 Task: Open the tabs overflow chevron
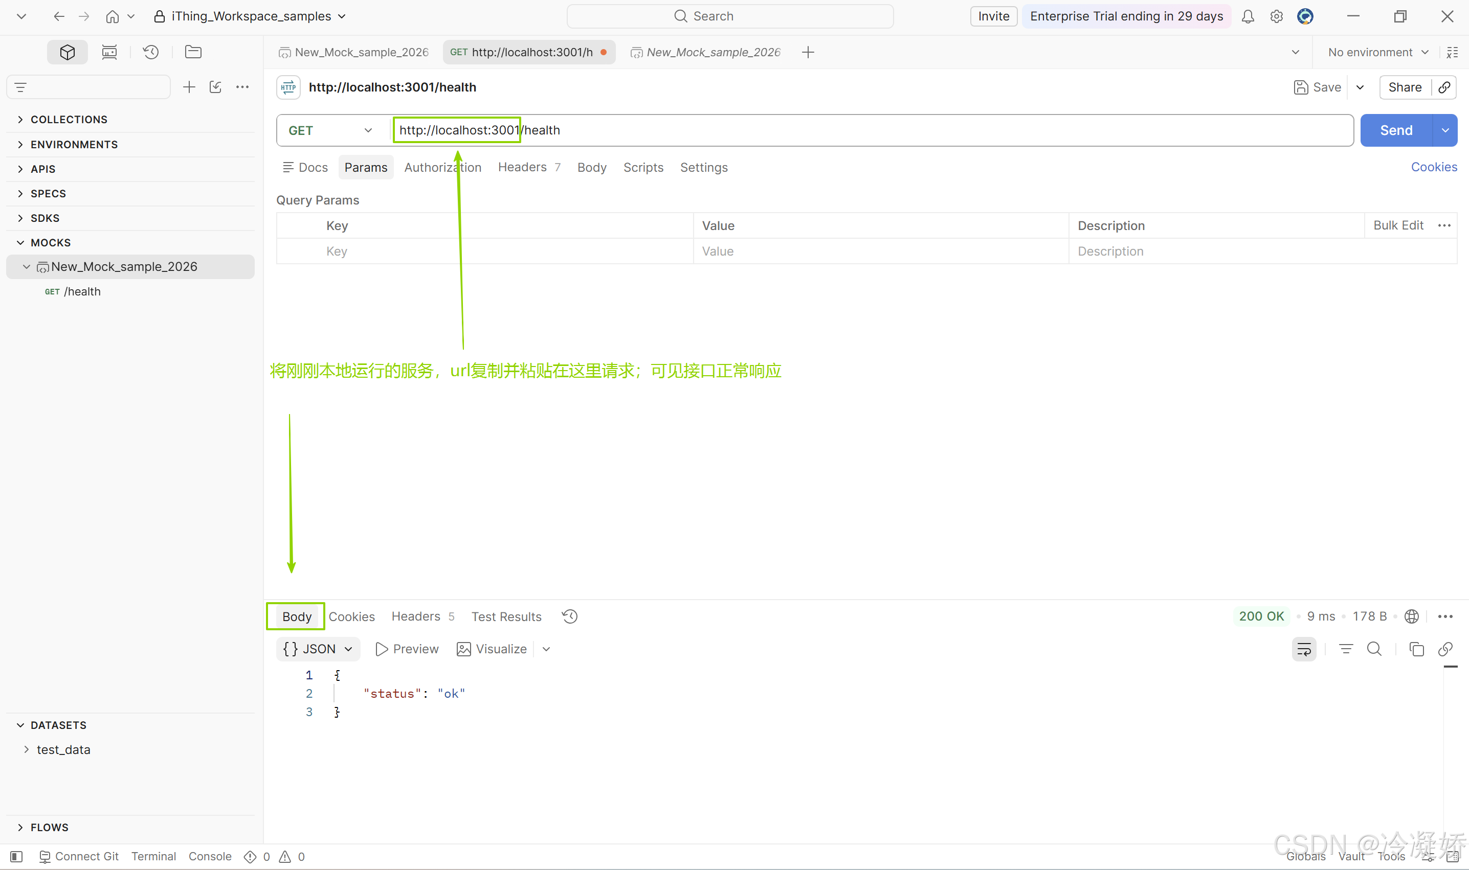coord(1295,52)
